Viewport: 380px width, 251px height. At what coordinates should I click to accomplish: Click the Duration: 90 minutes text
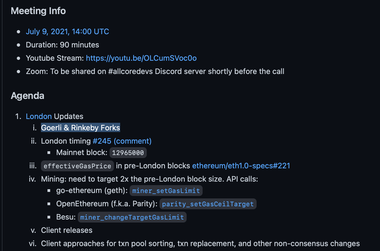[62, 45]
